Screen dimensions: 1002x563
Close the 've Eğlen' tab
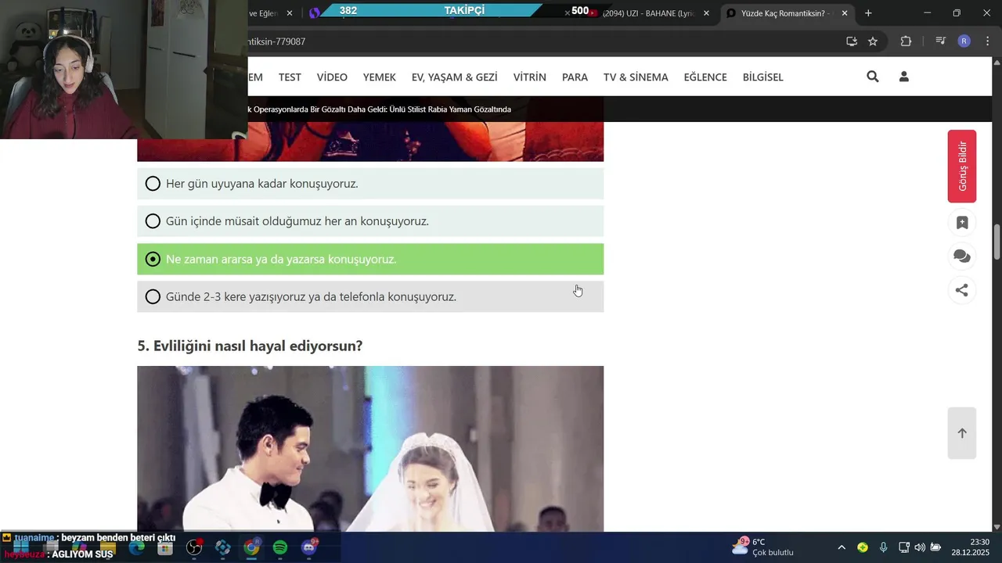tap(290, 13)
